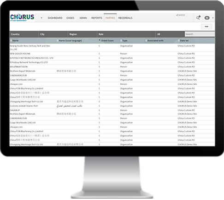The height and width of the screenshot is (200, 224).
Task: Open the search-plus magnifier icon
Action: 198,18
